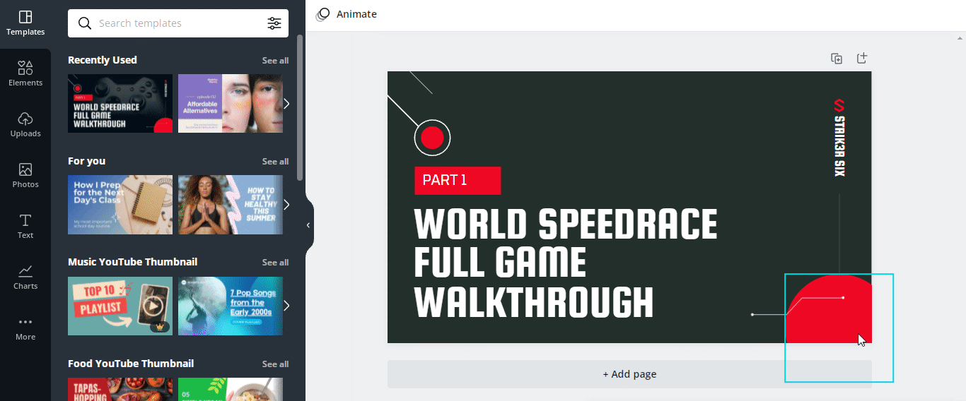Select STRIK3R SIX vertical logo text

point(839,146)
